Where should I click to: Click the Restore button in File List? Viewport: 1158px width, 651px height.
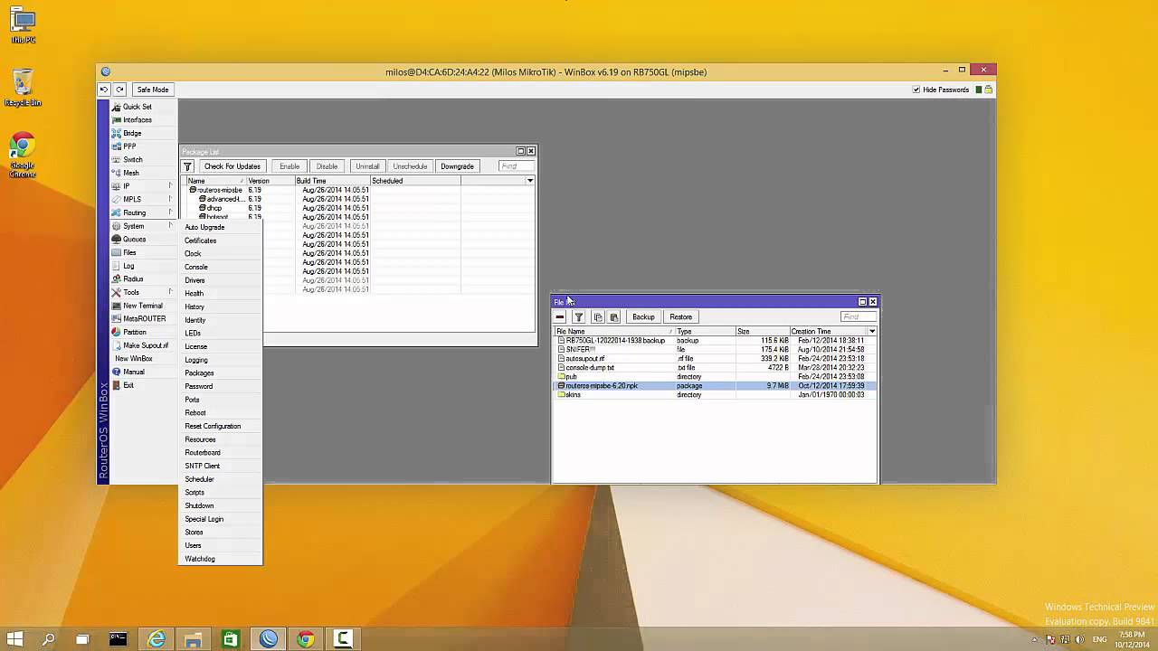tap(680, 317)
